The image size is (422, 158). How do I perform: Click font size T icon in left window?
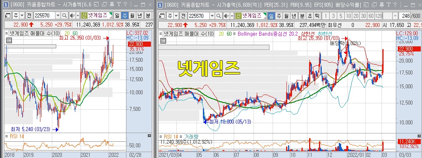point(118,5)
